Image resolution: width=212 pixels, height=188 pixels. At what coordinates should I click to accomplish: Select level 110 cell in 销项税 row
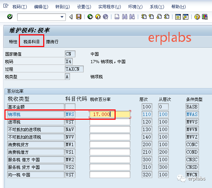click(x=147, y=114)
